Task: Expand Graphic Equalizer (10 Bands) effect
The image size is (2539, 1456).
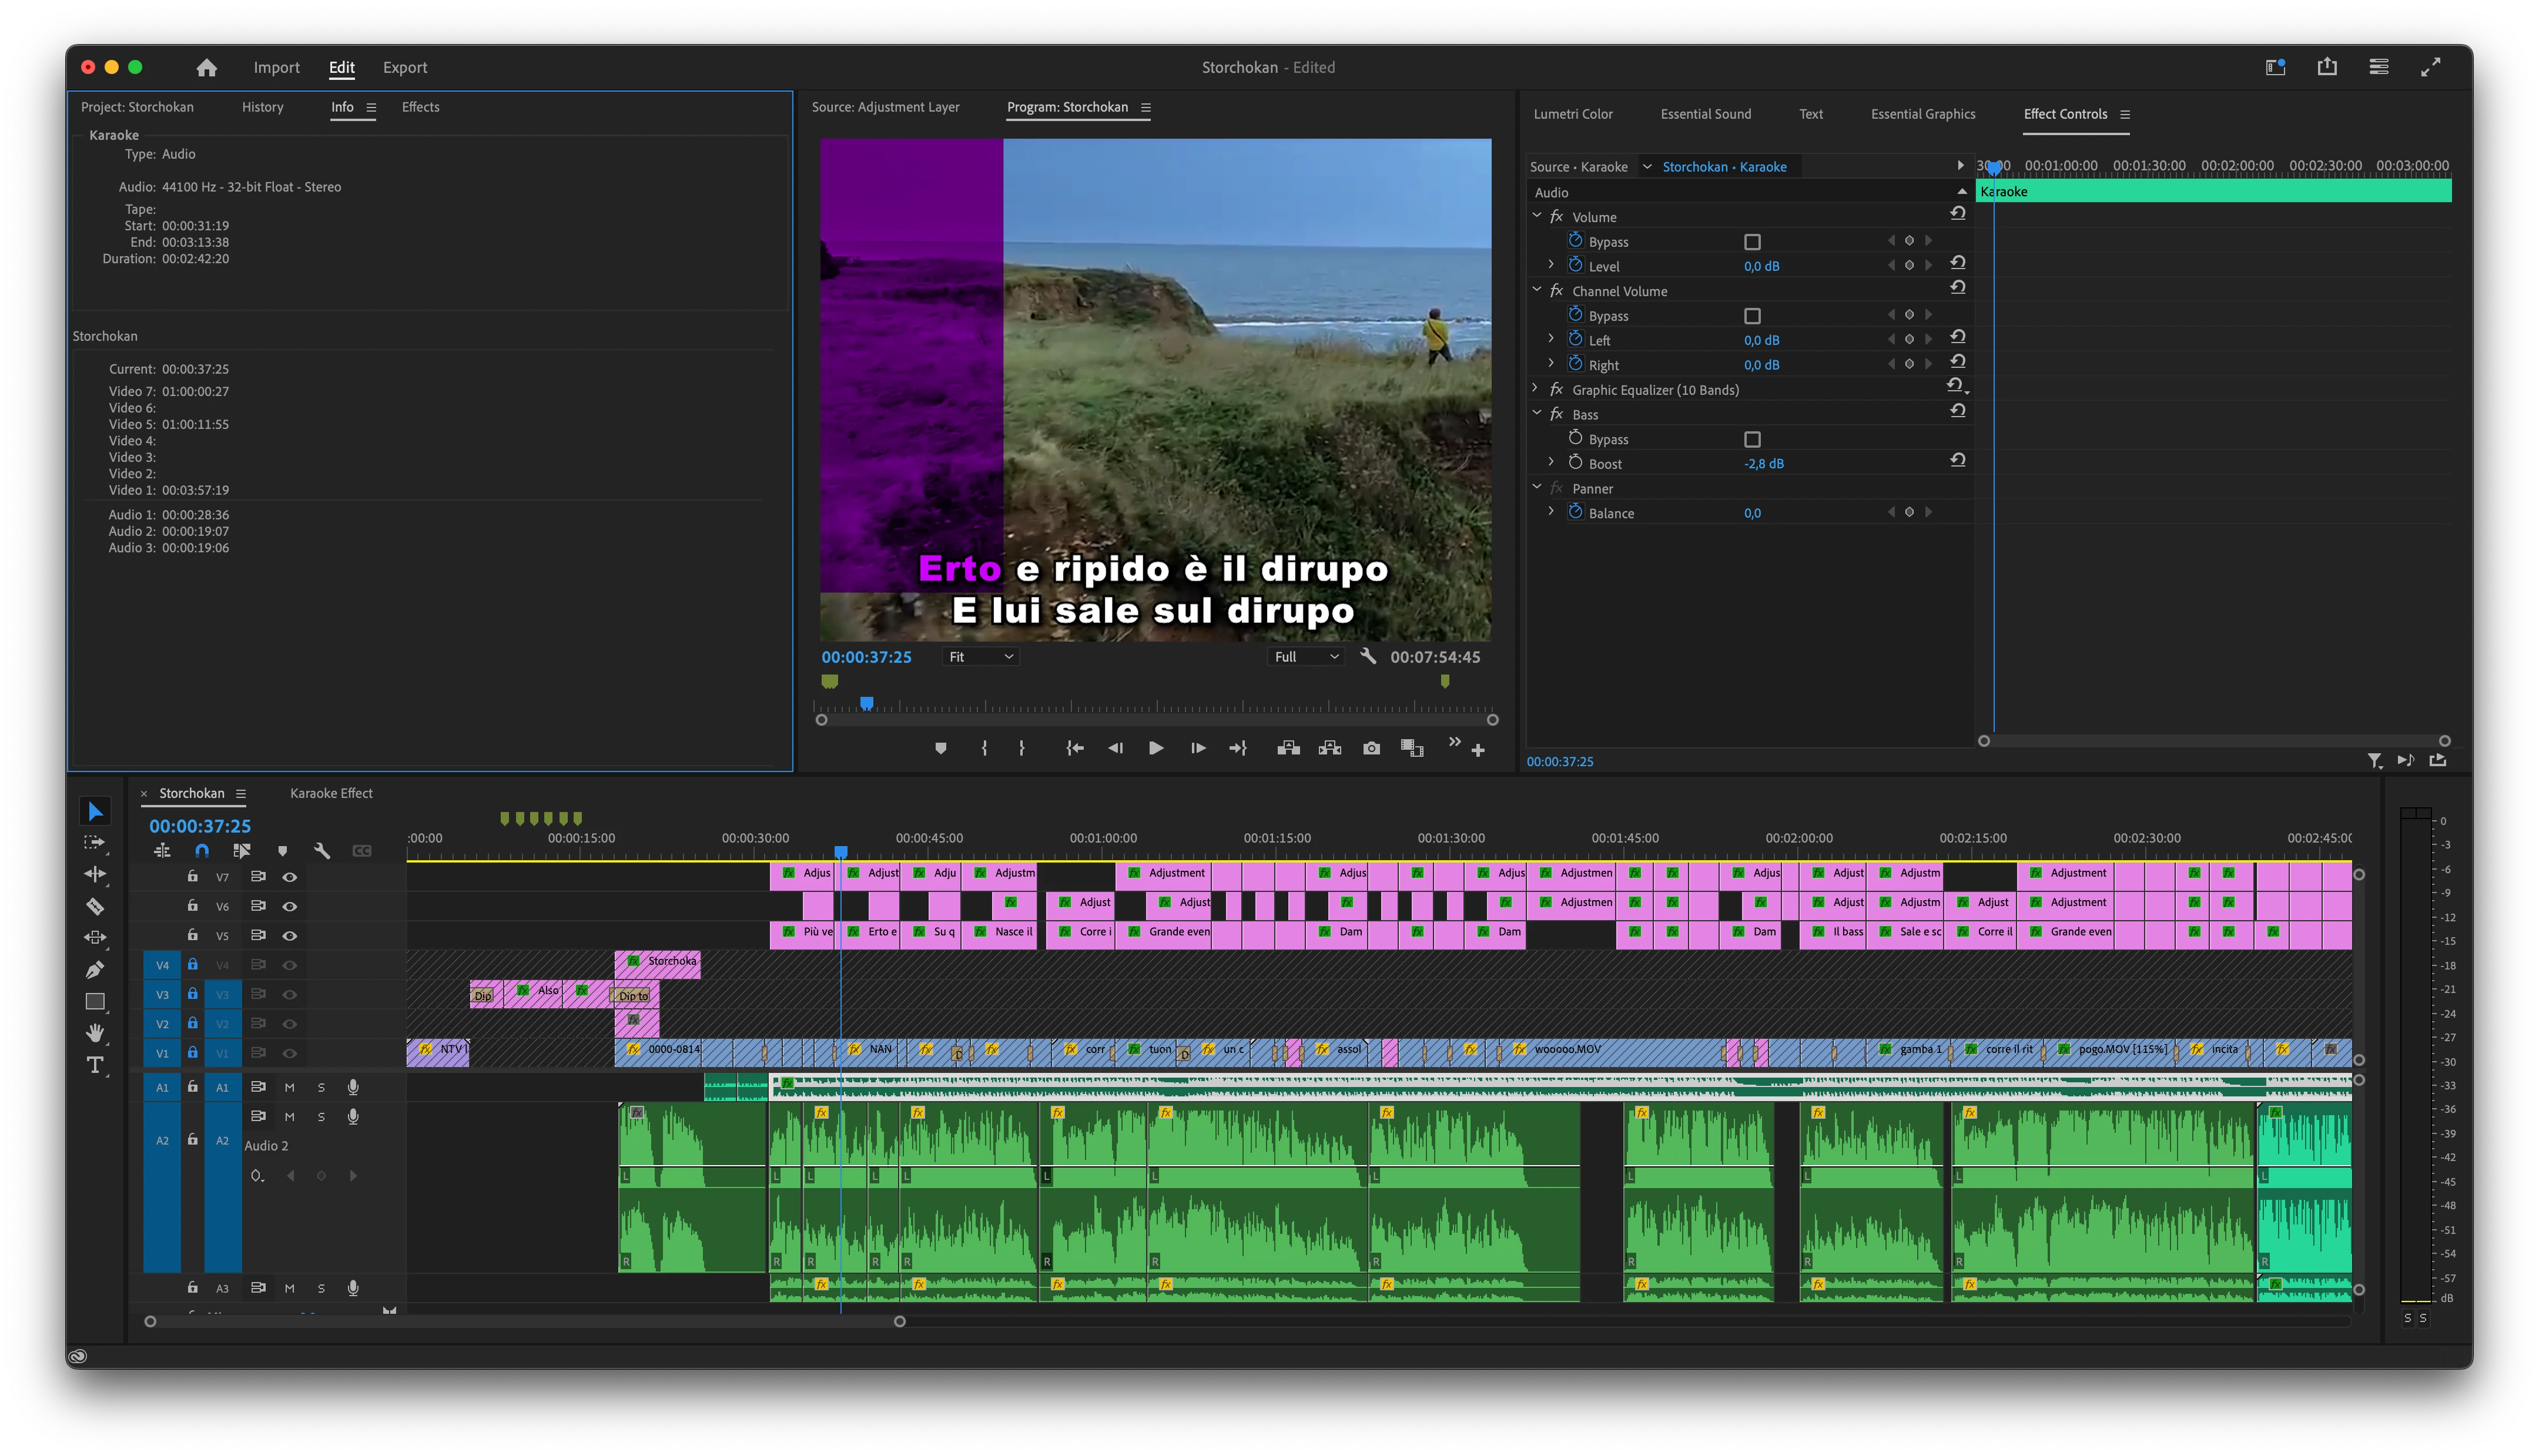Action: click(x=1535, y=389)
